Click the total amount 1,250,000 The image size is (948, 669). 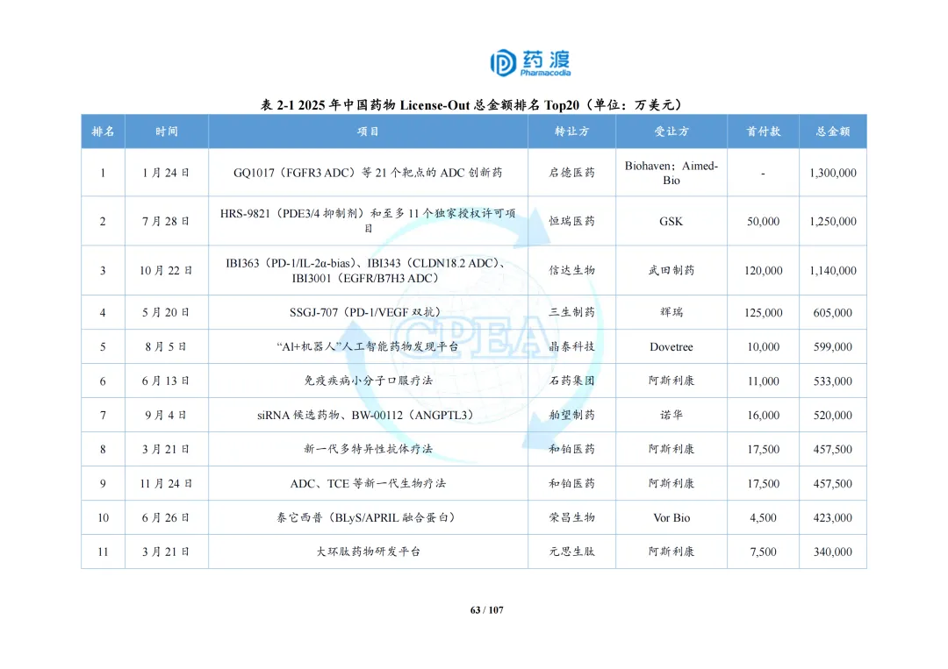click(x=832, y=222)
